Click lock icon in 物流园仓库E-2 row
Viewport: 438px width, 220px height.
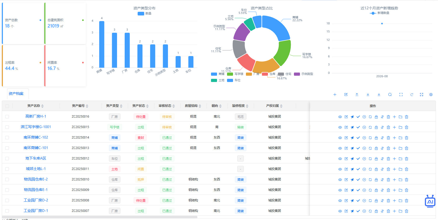[x=376, y=180]
